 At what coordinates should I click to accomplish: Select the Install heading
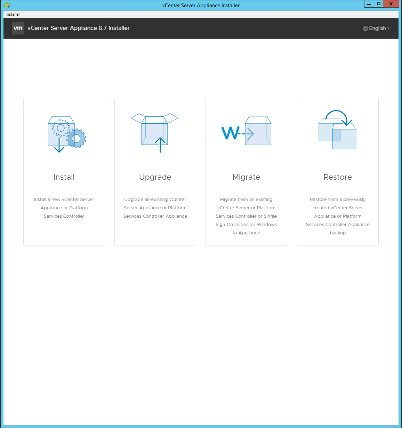pyautogui.click(x=64, y=177)
